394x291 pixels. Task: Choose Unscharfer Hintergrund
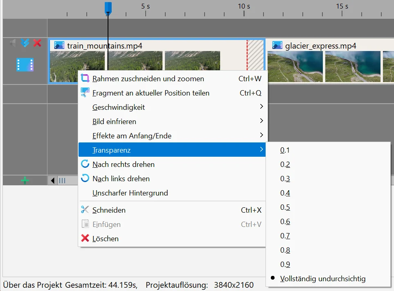click(x=172, y=193)
